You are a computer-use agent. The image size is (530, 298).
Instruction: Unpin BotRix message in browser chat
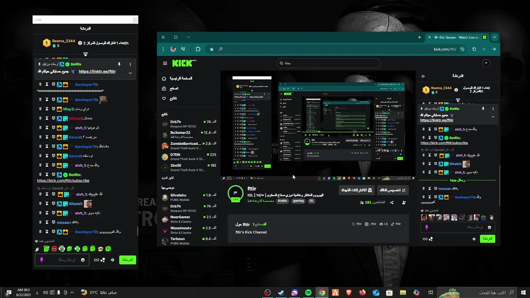click(483, 108)
